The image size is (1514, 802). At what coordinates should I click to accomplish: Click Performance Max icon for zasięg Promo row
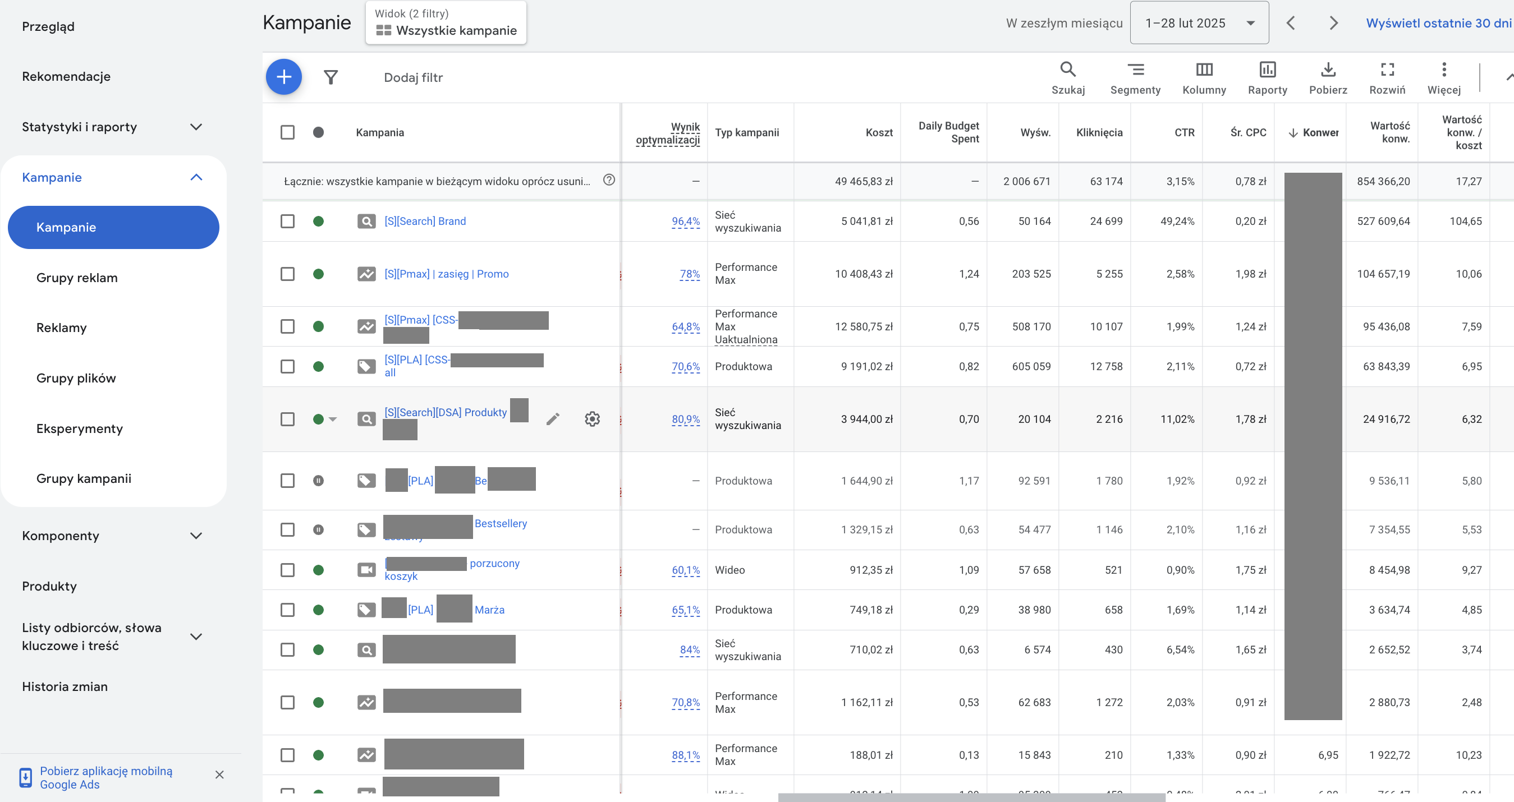click(366, 274)
